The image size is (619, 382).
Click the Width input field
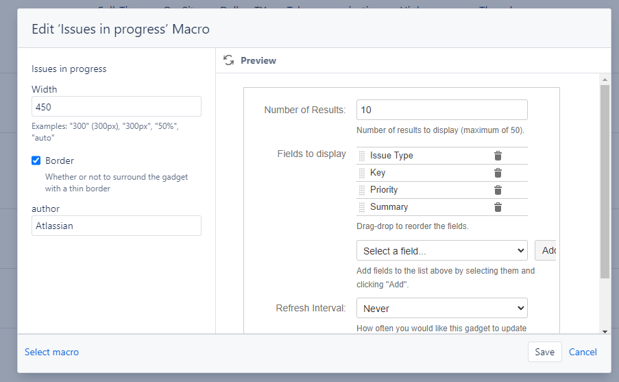(117, 107)
